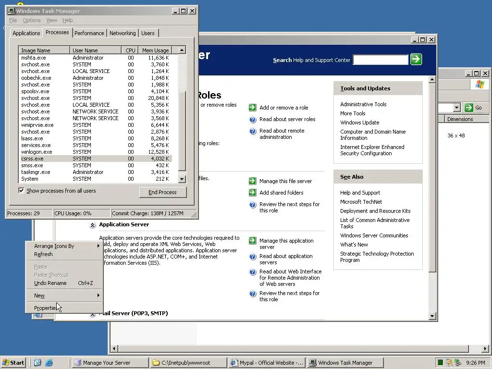Click green Go arrow icon in Explorer window
Image resolution: width=492 pixels, height=369 pixels.
(469, 108)
